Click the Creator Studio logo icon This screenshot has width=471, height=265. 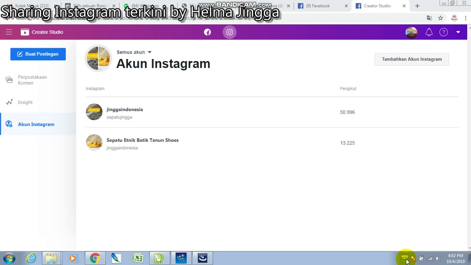pos(25,32)
